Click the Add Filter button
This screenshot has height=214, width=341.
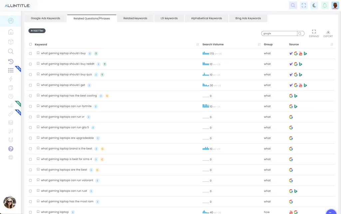[37, 31]
